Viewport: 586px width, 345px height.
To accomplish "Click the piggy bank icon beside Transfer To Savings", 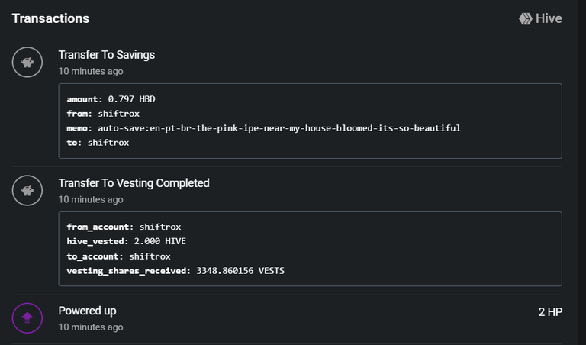I will (x=27, y=62).
